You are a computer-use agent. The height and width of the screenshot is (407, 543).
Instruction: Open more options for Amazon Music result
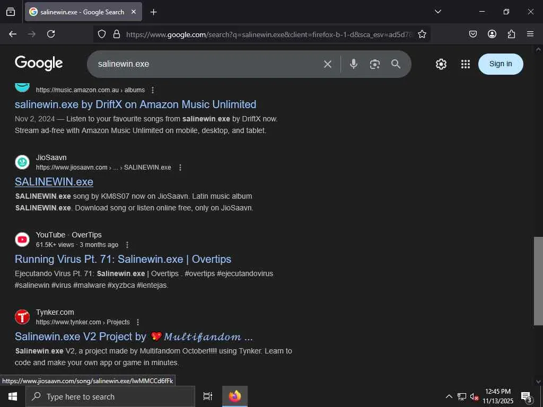[x=153, y=90]
